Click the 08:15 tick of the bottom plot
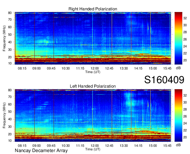This screenshot has width=190, height=154. click(22, 146)
